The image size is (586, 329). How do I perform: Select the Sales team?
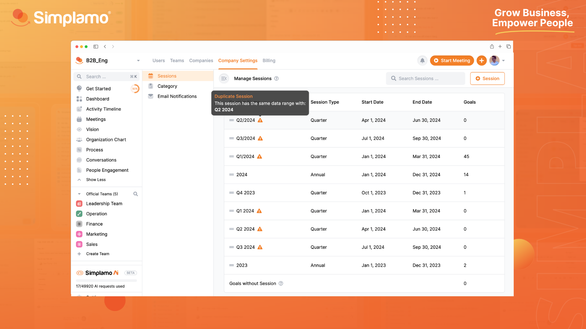[x=92, y=244]
